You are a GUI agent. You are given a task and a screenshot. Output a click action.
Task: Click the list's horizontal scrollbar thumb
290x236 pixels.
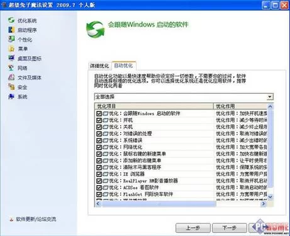click(159, 204)
